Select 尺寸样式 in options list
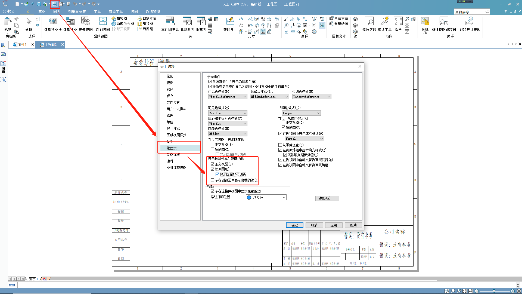The width and height of the screenshot is (522, 294). (x=173, y=128)
